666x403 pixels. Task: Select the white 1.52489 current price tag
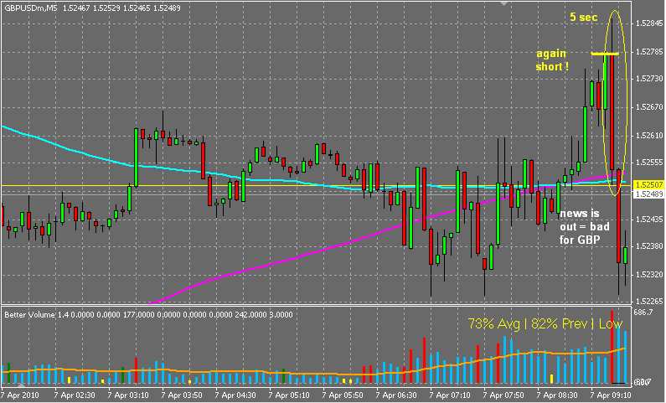tap(648, 194)
